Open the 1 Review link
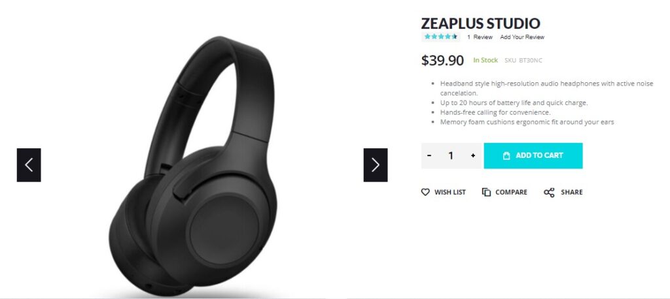 (x=480, y=37)
